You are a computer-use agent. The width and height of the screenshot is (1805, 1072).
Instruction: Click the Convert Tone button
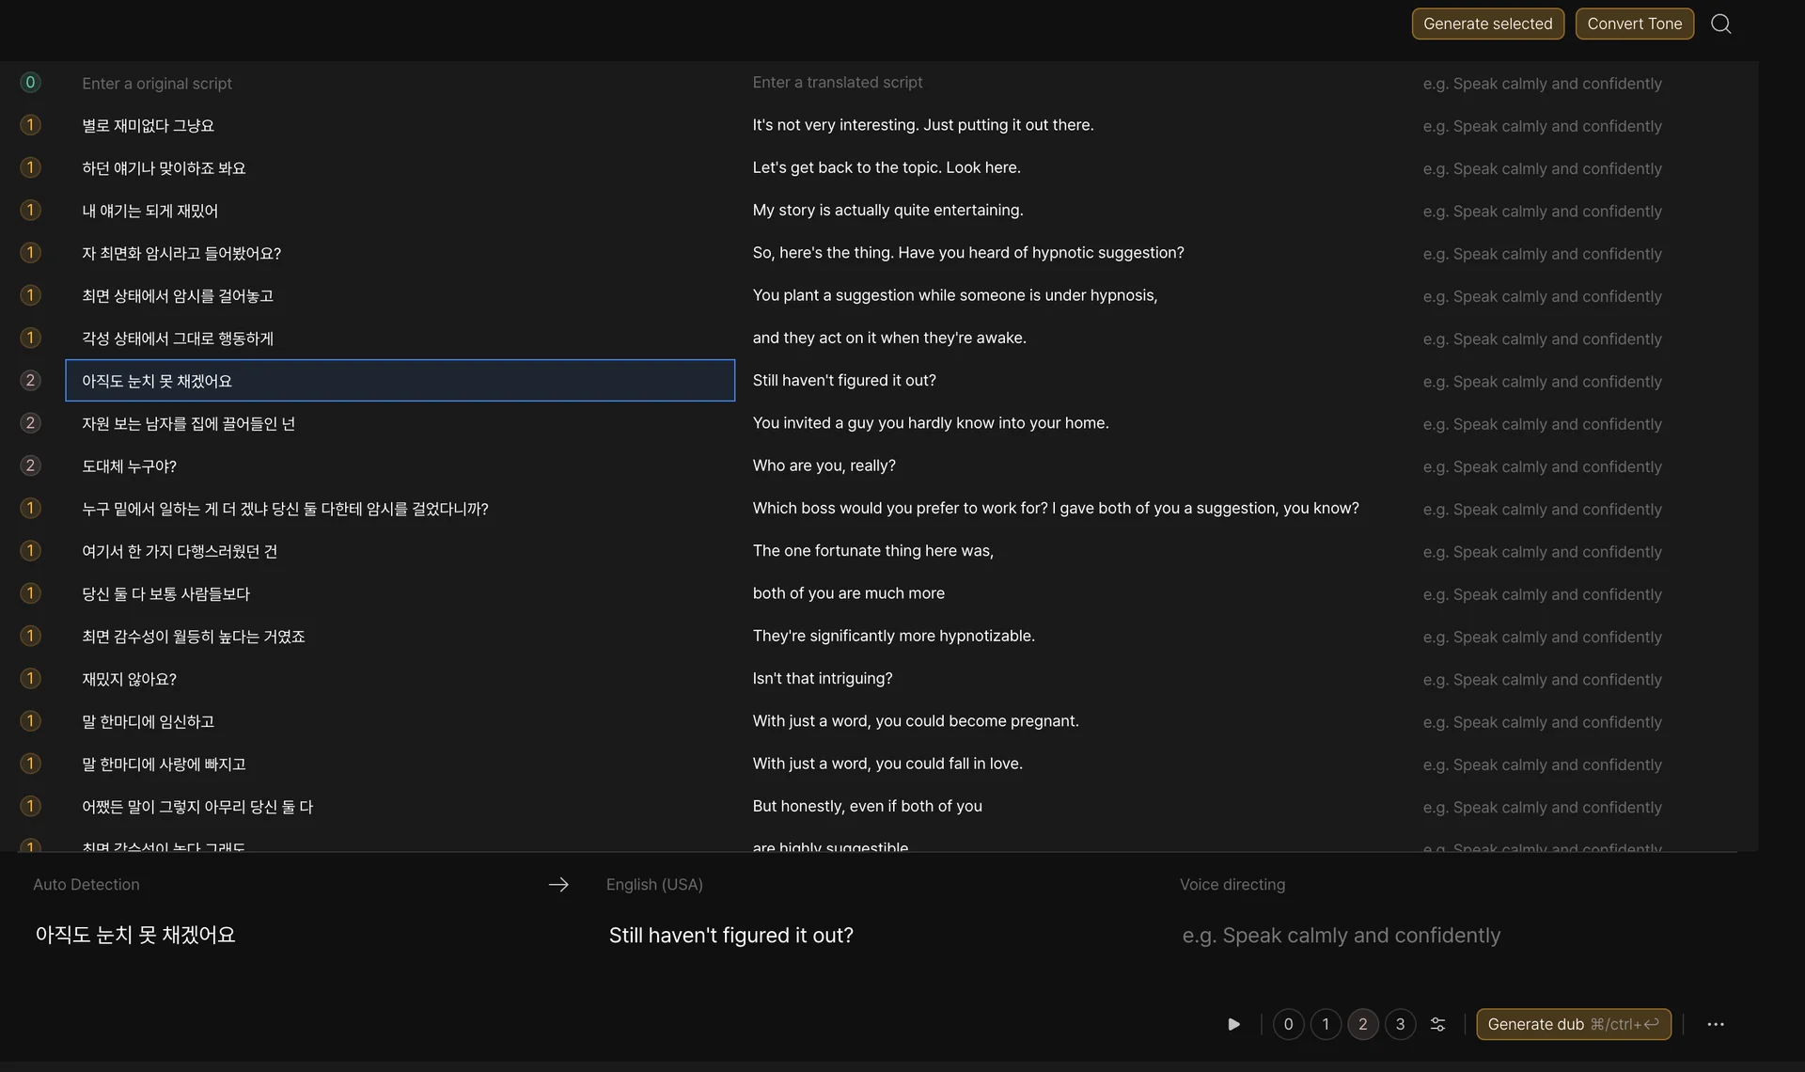1634,24
